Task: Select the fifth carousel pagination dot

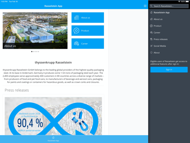Action: 39,51
